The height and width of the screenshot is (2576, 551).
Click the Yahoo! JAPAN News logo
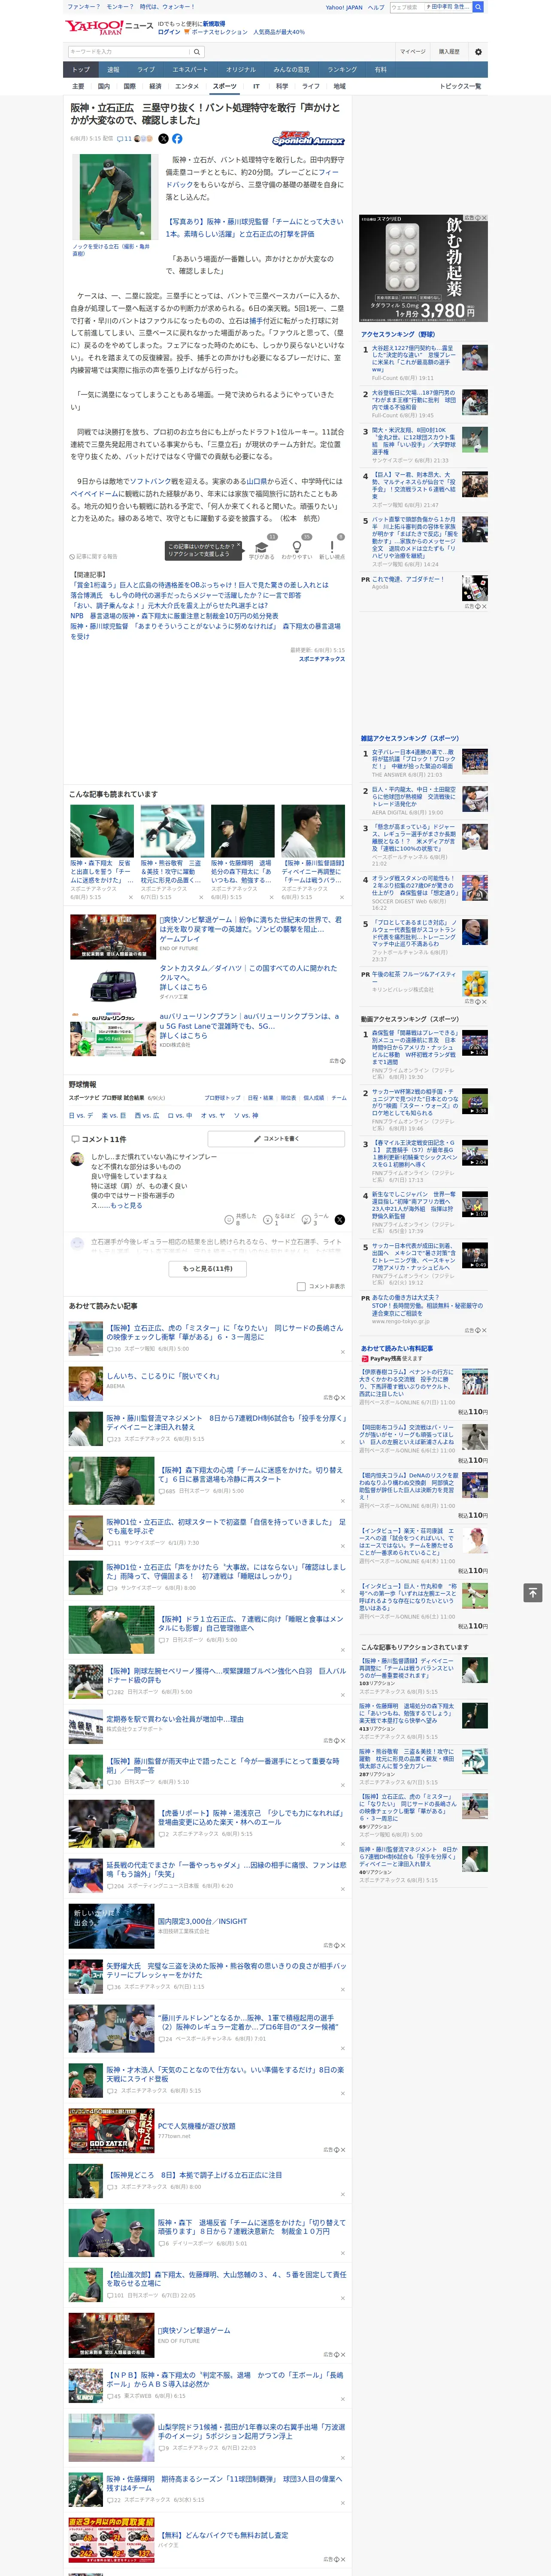(x=110, y=27)
